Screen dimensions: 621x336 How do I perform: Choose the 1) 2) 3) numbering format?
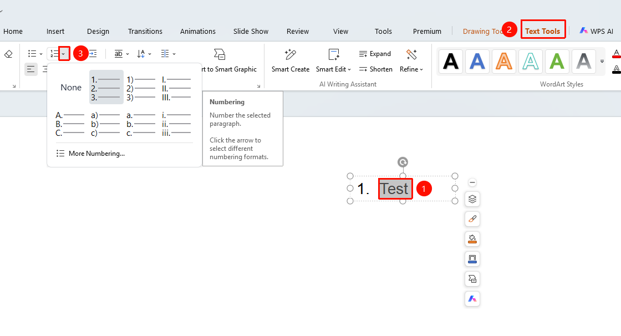[x=141, y=88]
